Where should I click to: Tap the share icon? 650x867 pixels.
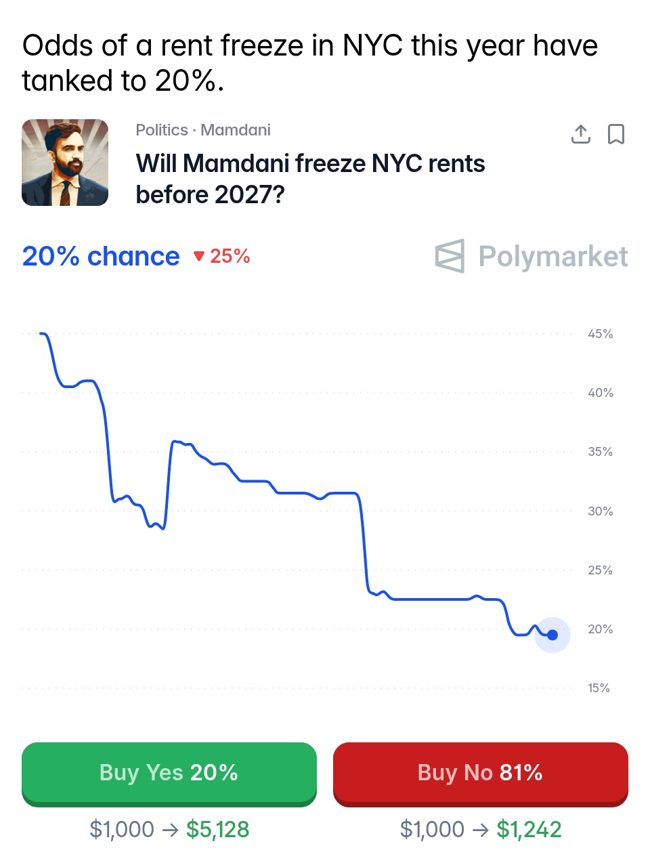pos(580,134)
